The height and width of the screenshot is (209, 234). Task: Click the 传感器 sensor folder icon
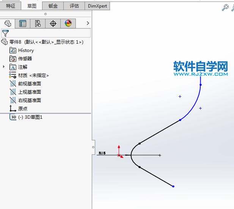point(13,59)
